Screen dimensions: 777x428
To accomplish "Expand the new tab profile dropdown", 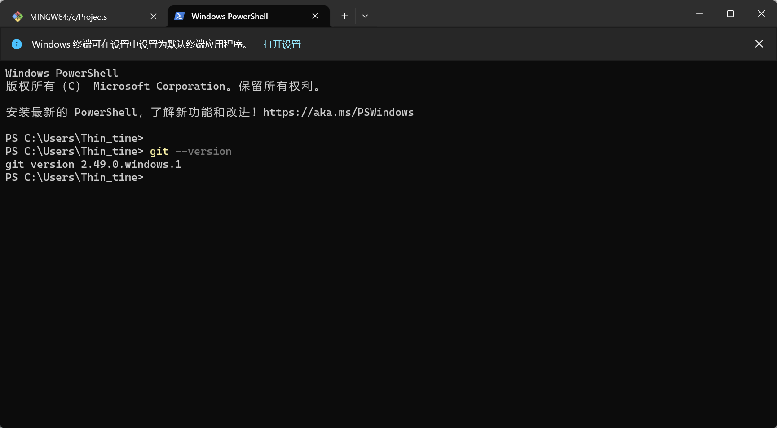I will click(x=365, y=16).
